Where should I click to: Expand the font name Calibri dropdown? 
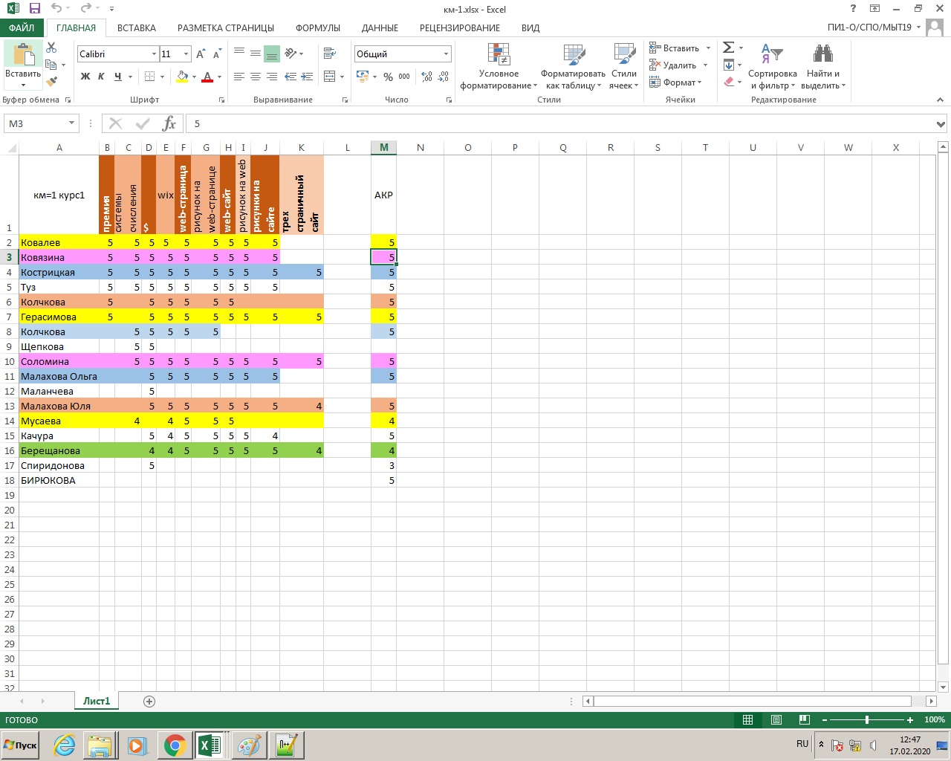[154, 54]
